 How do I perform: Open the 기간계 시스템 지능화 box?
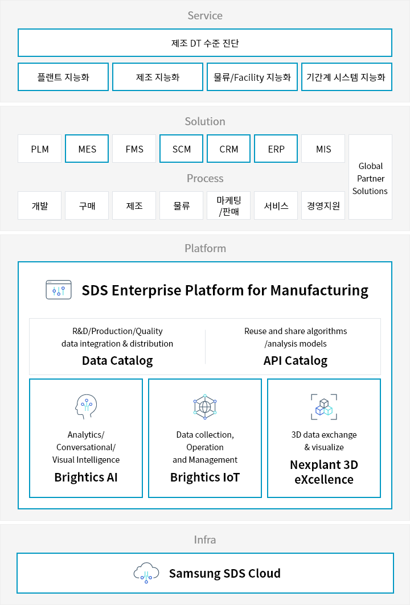(347, 77)
